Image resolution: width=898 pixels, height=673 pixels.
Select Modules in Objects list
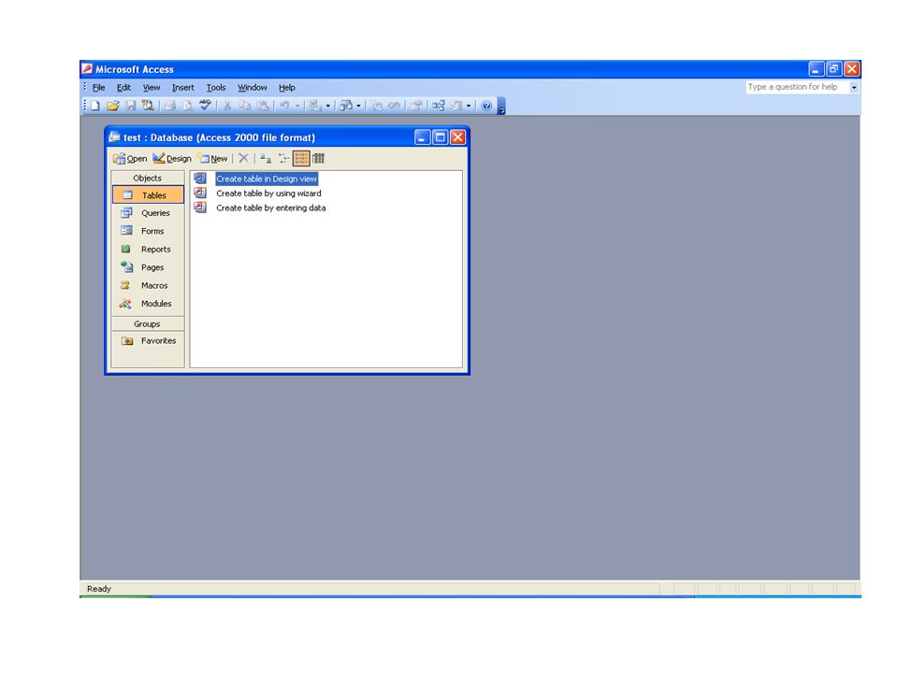tap(148, 304)
